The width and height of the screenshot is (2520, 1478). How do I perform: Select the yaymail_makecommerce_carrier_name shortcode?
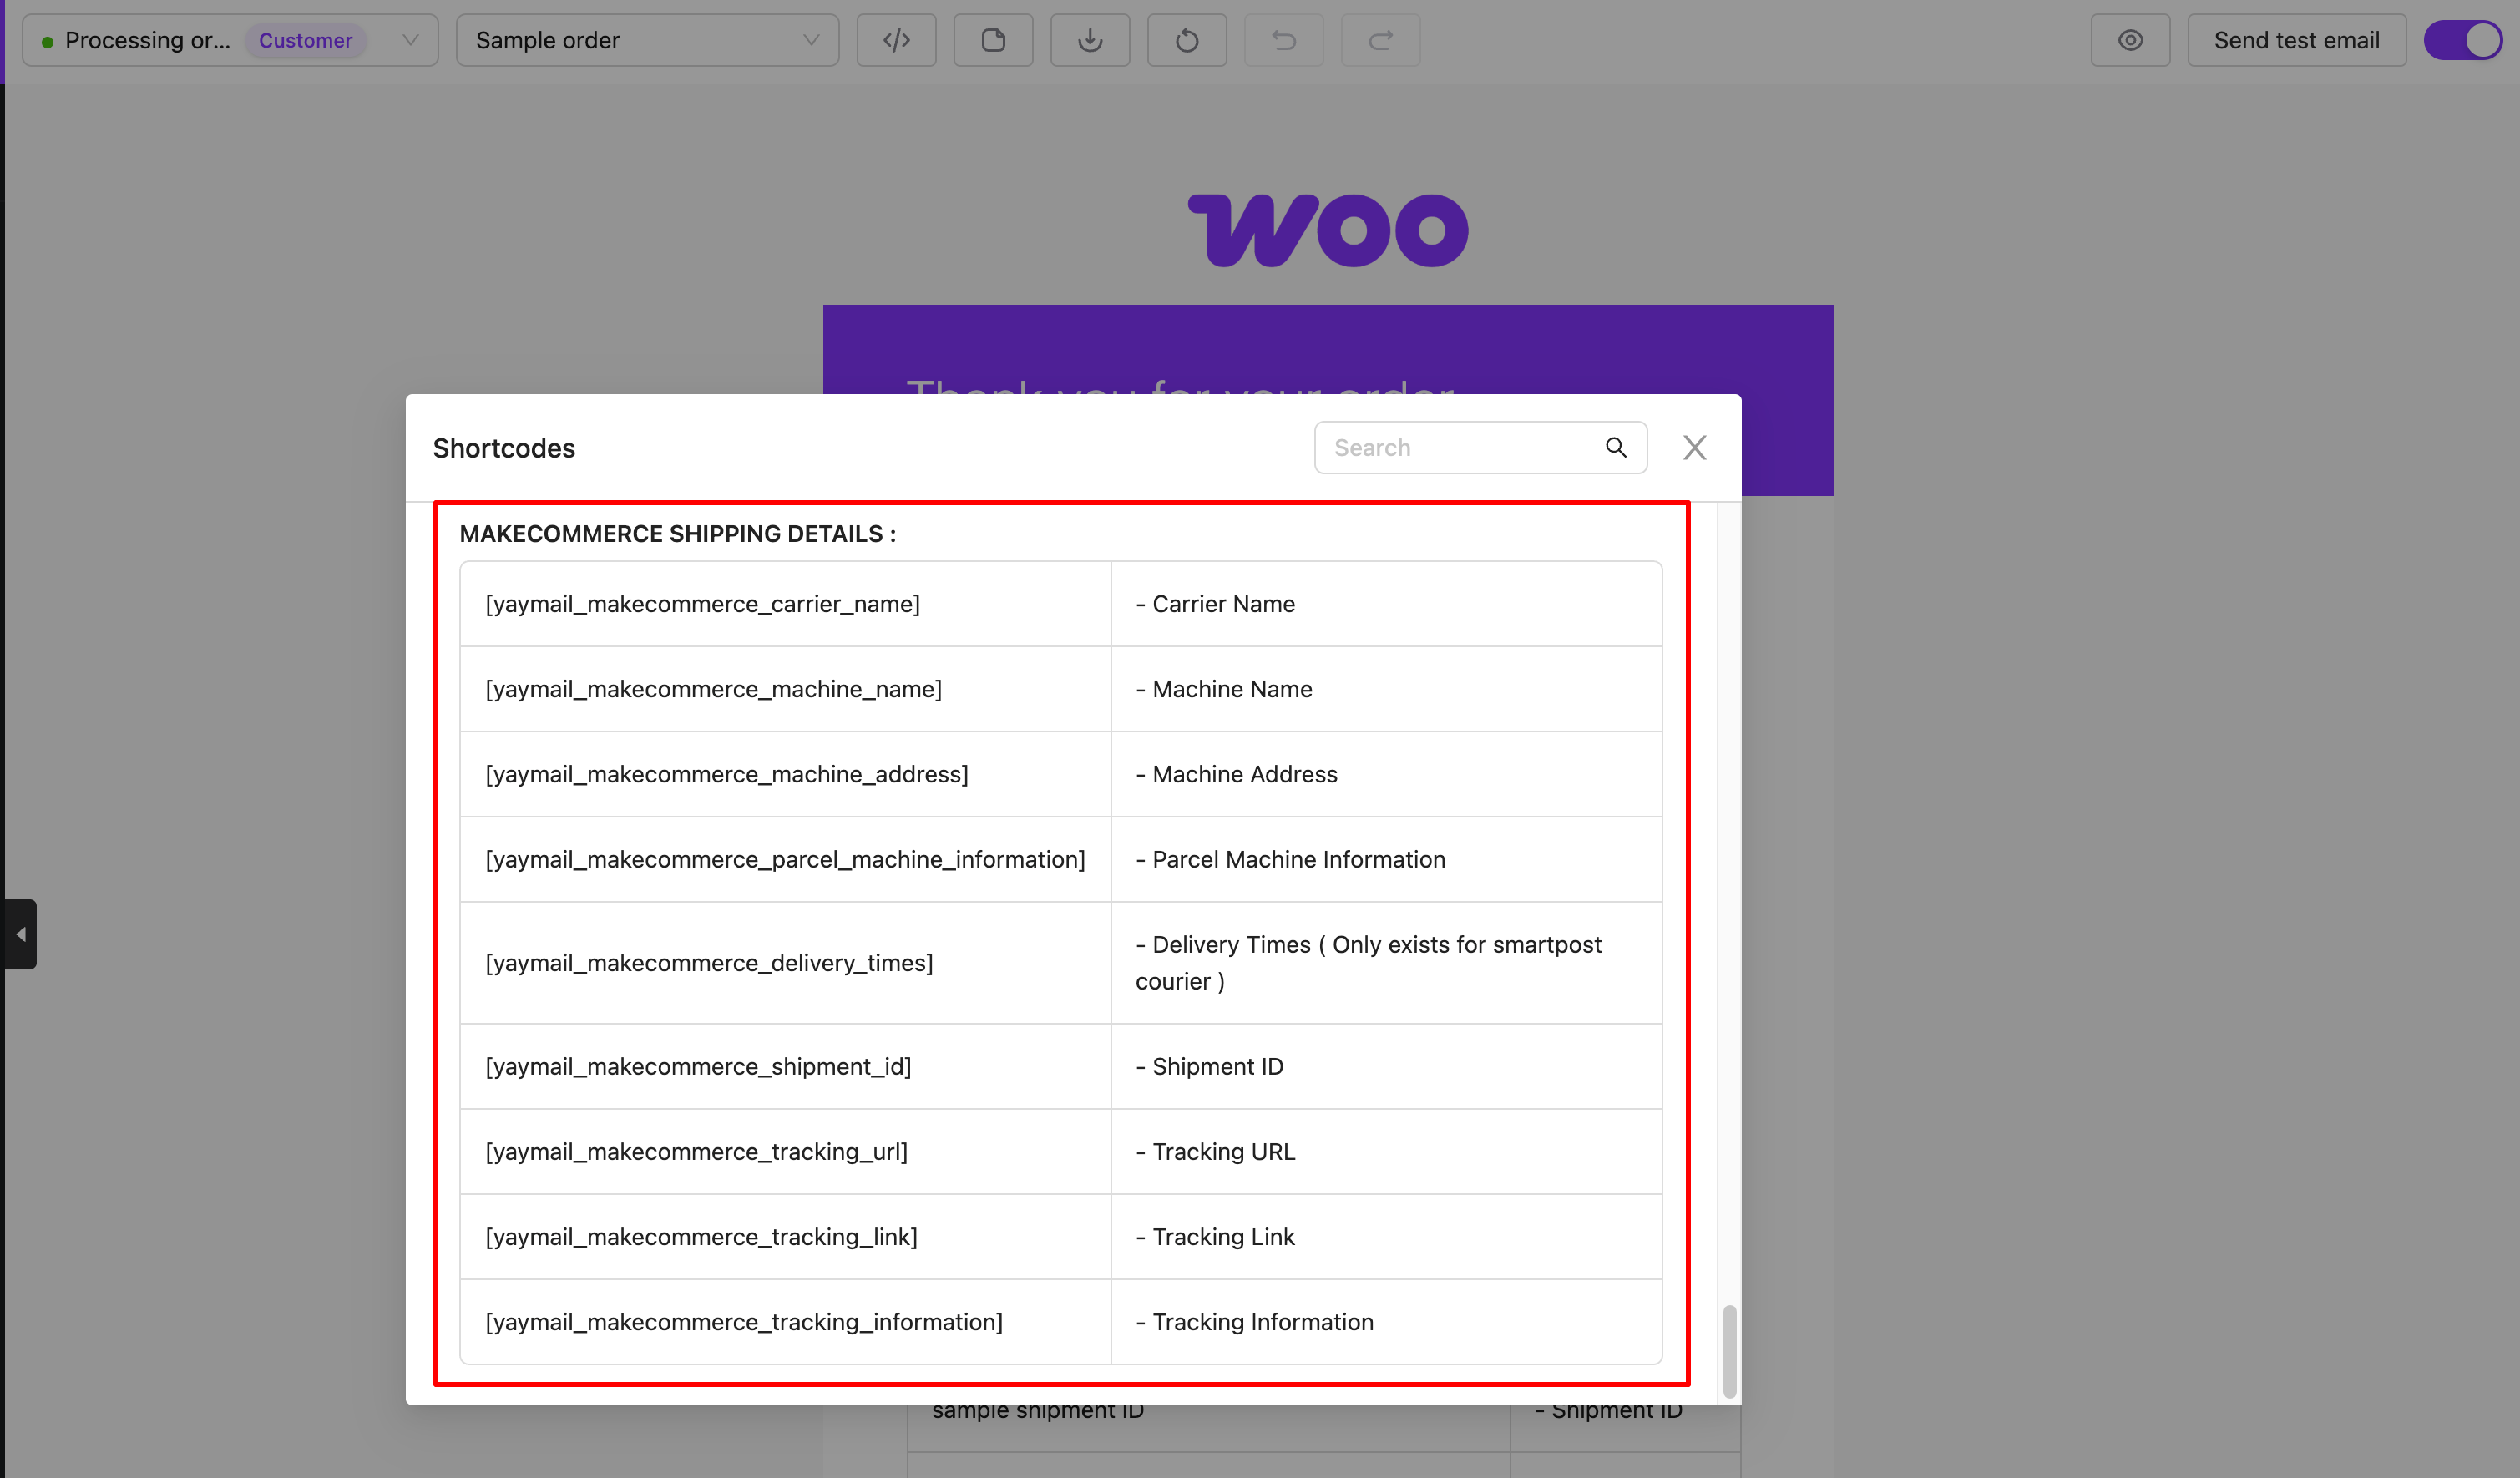coord(702,604)
